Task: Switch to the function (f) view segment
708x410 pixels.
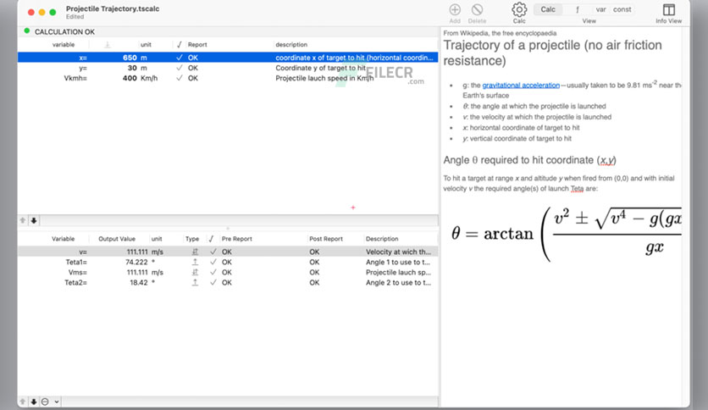Action: point(577,9)
